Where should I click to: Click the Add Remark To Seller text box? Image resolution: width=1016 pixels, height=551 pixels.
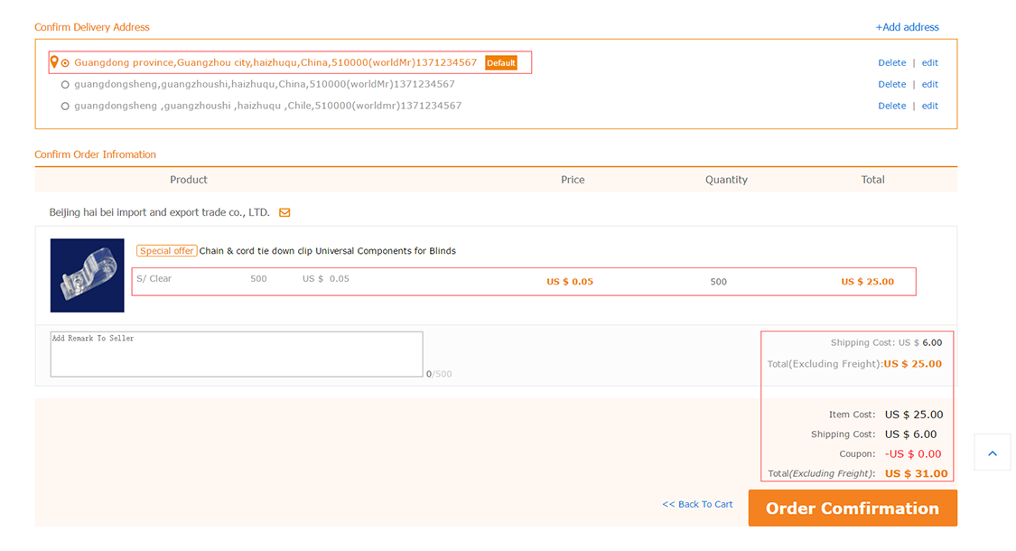pyautogui.click(x=237, y=354)
